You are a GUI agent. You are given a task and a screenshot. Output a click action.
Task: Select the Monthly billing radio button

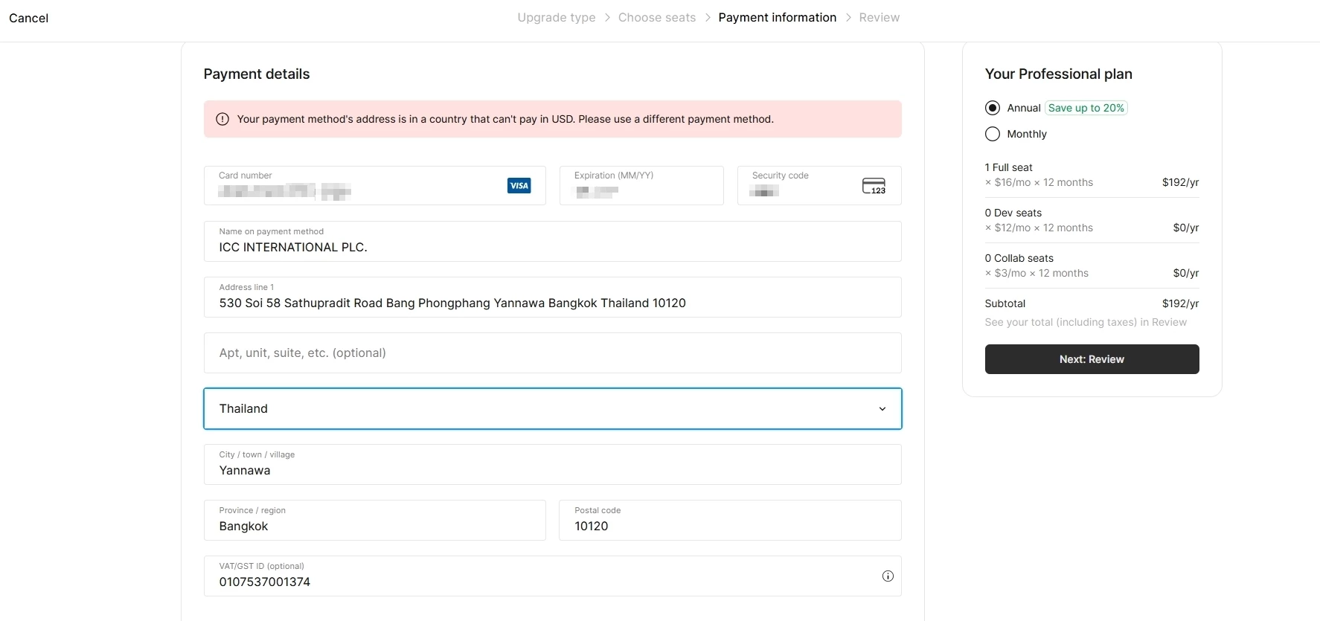tap(993, 134)
